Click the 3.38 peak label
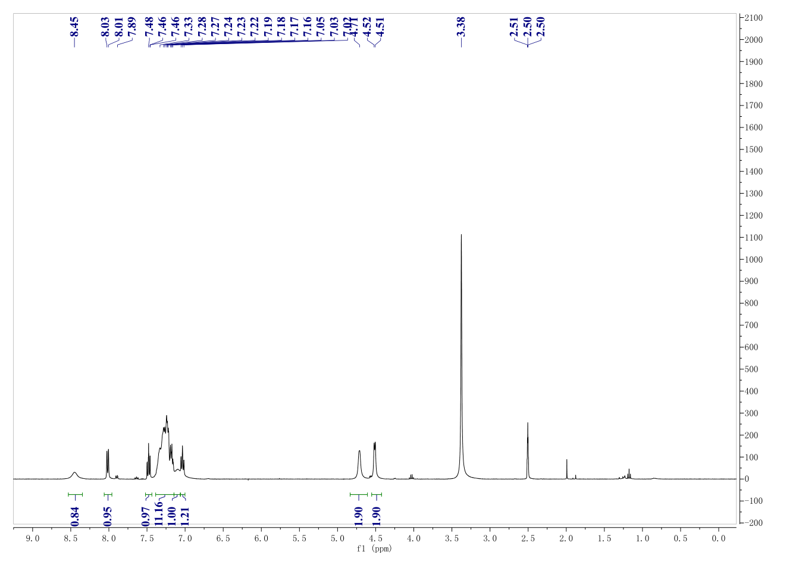802x567 pixels. (461, 26)
